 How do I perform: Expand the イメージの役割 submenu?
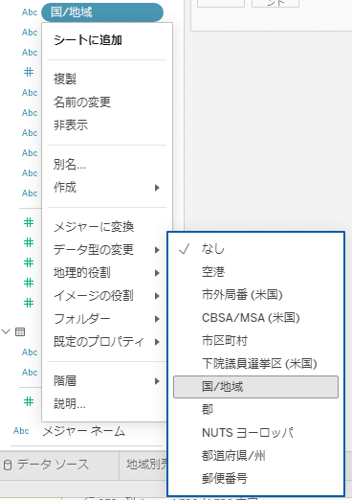pos(107,296)
